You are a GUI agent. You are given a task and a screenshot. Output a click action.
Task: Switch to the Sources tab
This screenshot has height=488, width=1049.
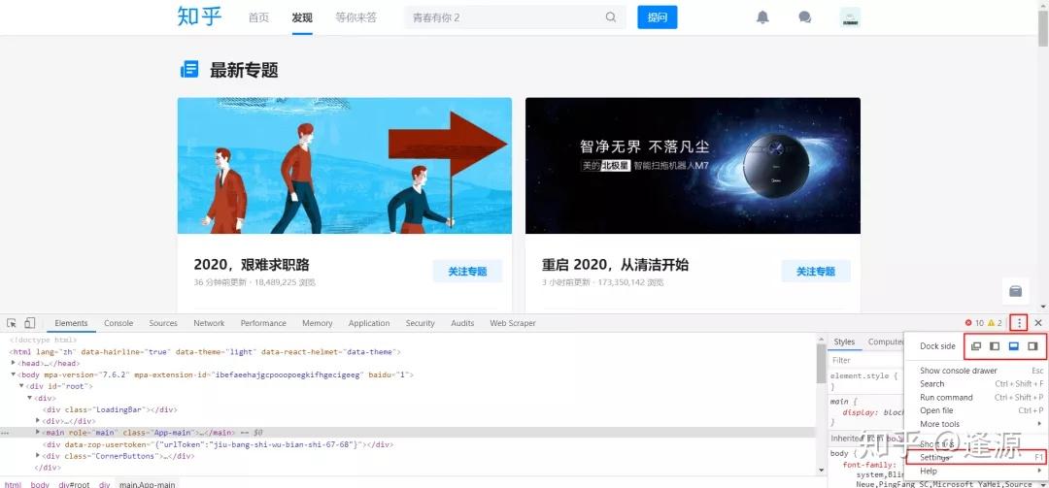pos(163,323)
